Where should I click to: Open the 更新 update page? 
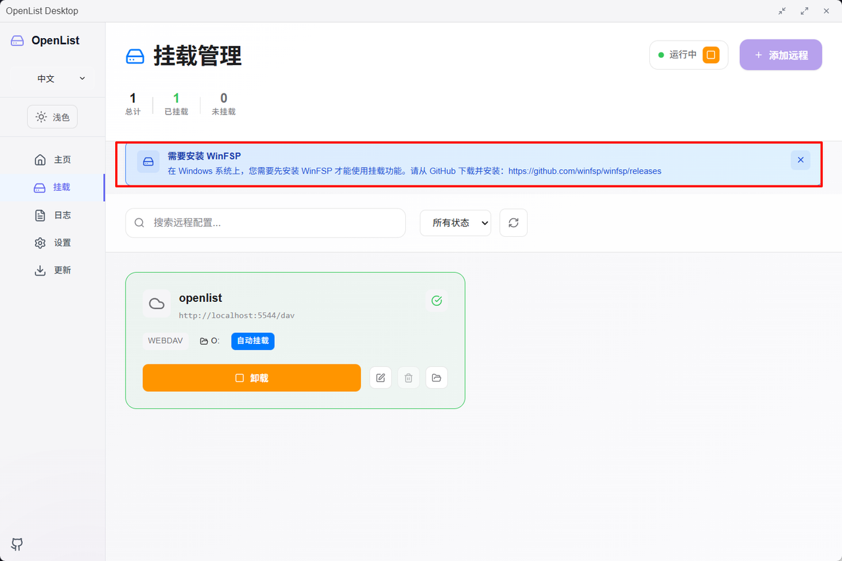point(53,270)
